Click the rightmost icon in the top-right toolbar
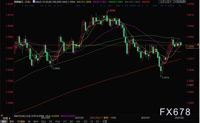This screenshot has height=123, width=200. pyautogui.click(x=184, y=2)
